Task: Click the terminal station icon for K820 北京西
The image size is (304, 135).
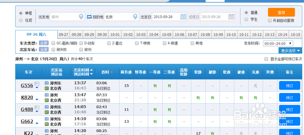Action: click(x=47, y=100)
